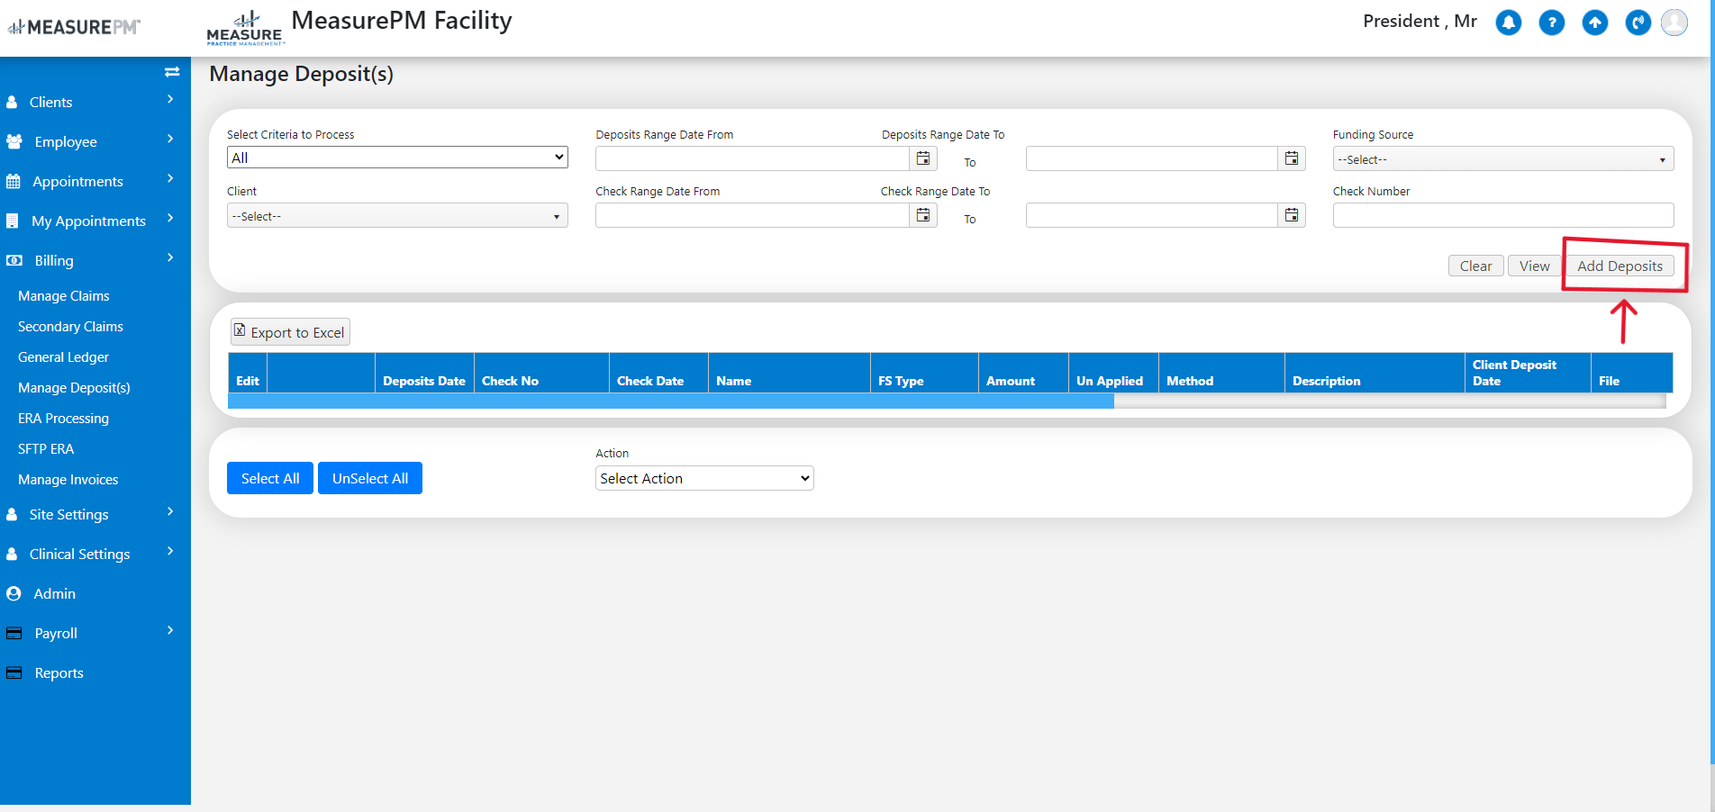Open ERA Processing page
The image size is (1715, 812).
pyautogui.click(x=63, y=419)
